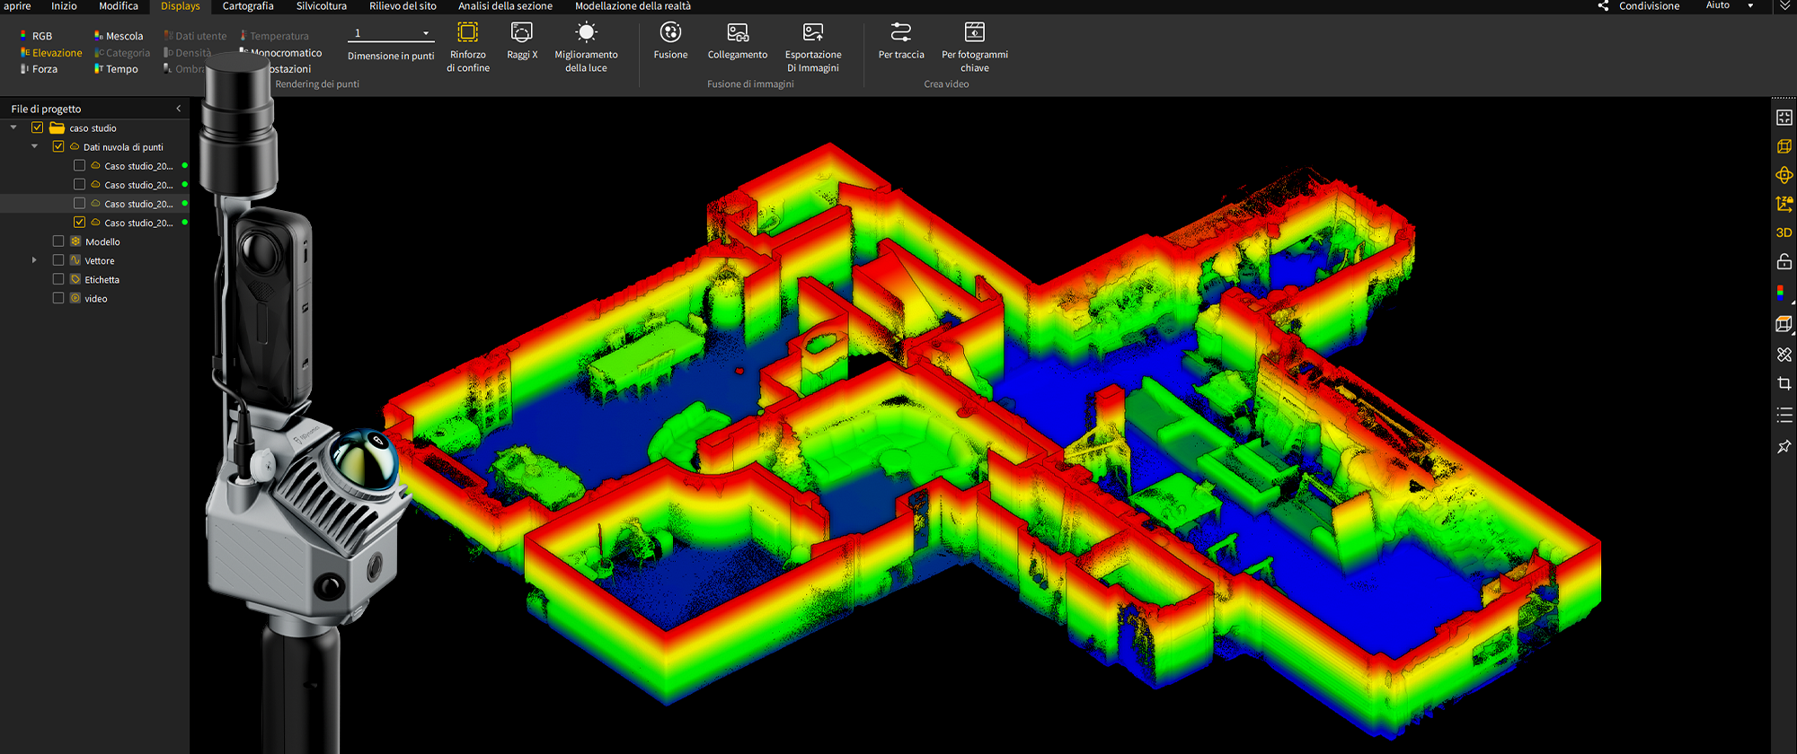The width and height of the screenshot is (1797, 754).
Task: Uncheck the caso studio project checkbox
Action: point(38,127)
